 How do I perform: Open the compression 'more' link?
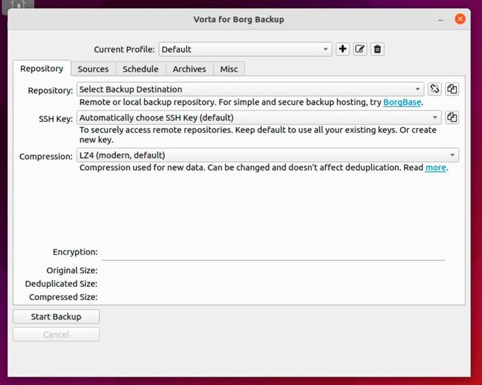point(435,167)
